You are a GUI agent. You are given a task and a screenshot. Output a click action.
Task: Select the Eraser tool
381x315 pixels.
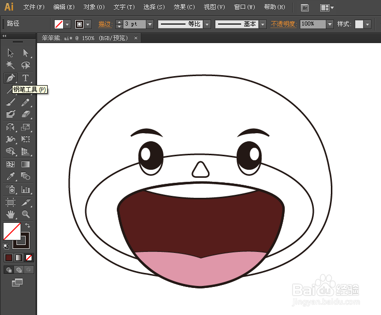pos(26,114)
